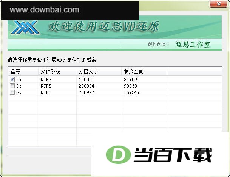230x177 pixels.
Task: Select partition size 236927 cell
Action: pos(86,92)
